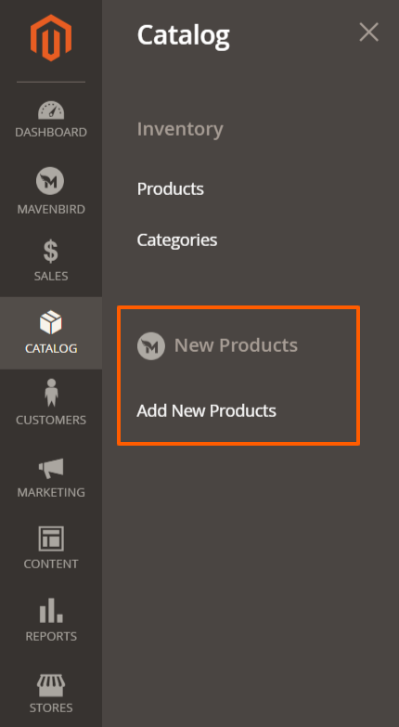This screenshot has width=399, height=727.
Task: Open Reports via the bar chart icon
Action: tap(51, 610)
